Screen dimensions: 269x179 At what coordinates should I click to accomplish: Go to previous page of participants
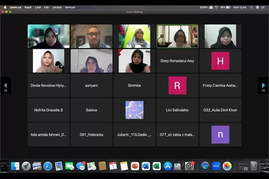5,85
